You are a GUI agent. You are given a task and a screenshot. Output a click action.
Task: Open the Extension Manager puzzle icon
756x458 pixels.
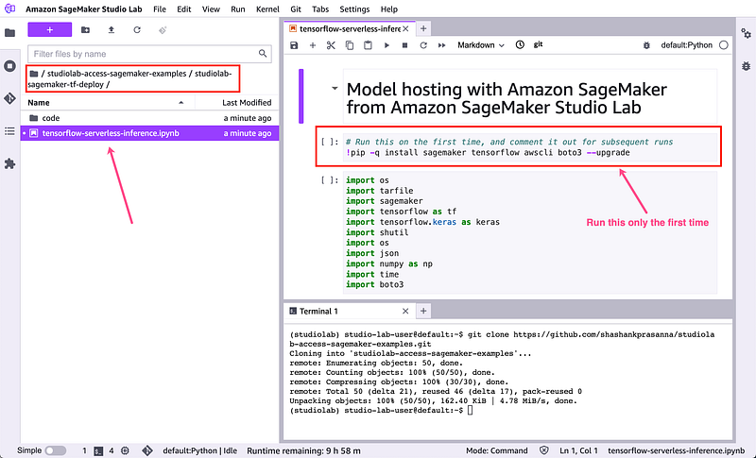point(10,163)
